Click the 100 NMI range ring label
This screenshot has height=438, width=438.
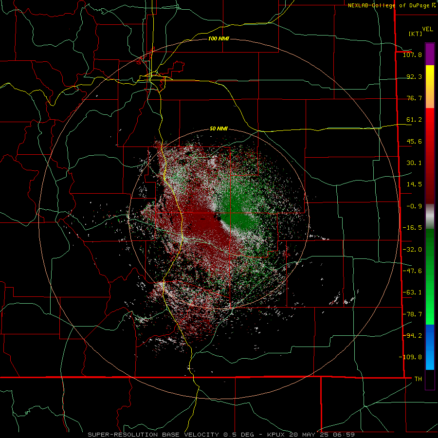pyautogui.click(x=219, y=38)
